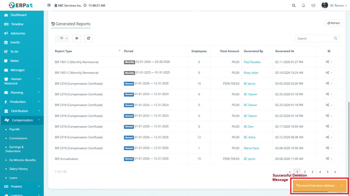The height and width of the screenshot is (196, 350).
Task: Open Payrolls under Compensation
Action: coord(14,130)
